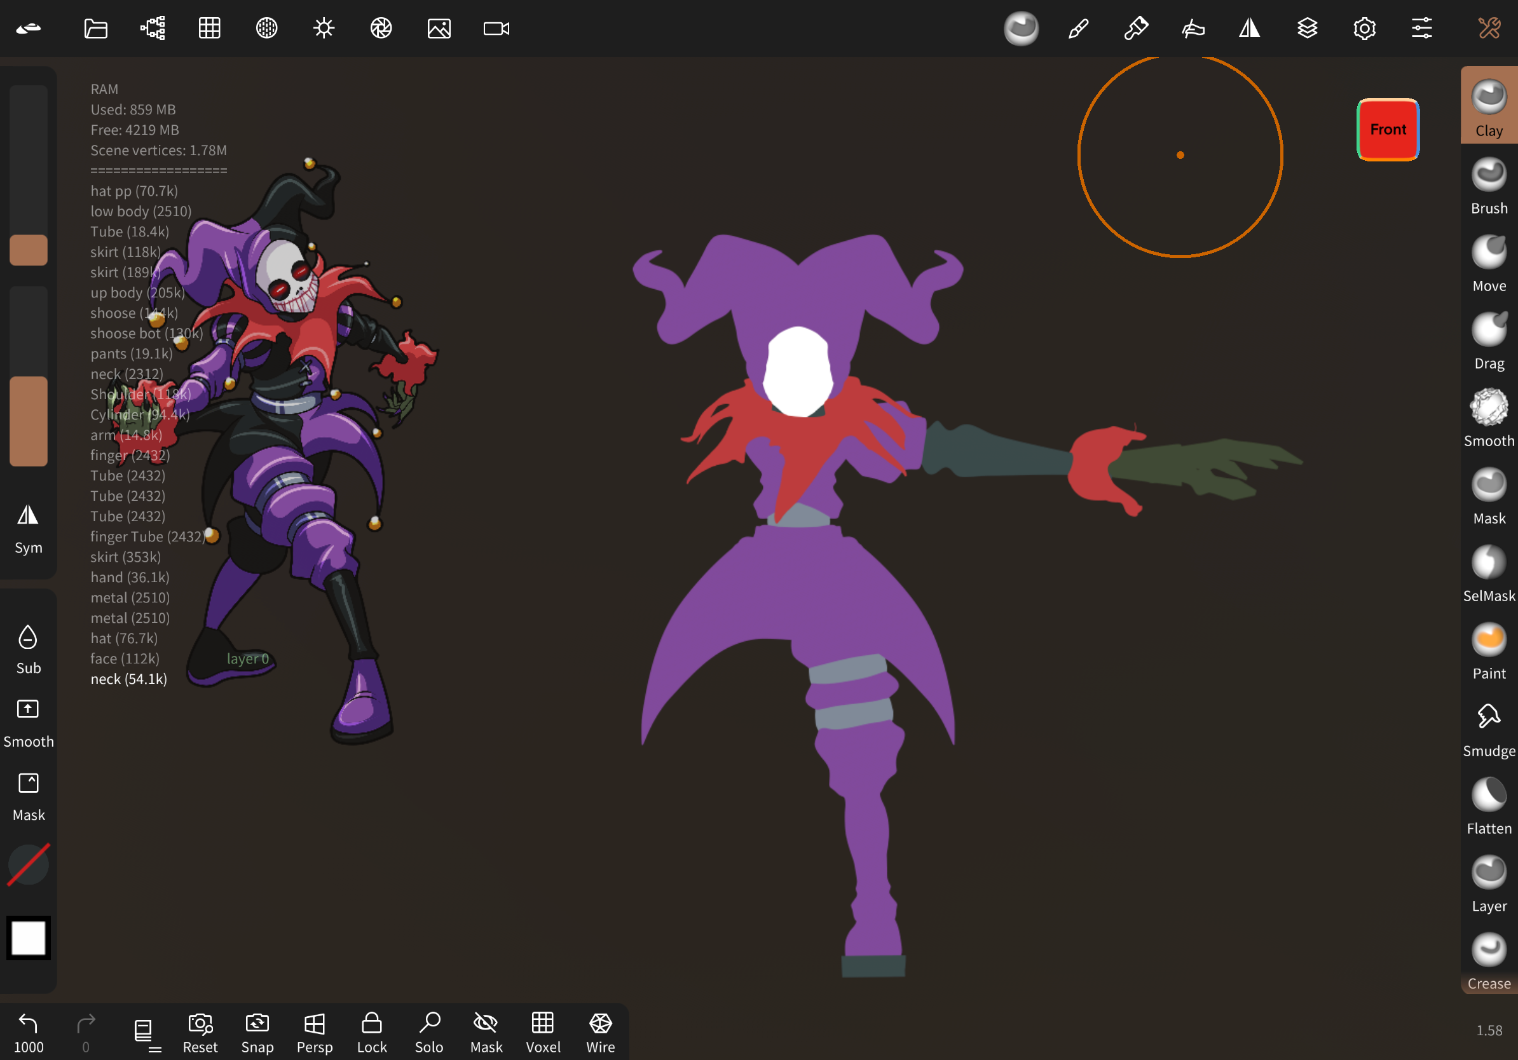This screenshot has height=1060, width=1518.
Task: Toggle Wire wireframe display
Action: (x=600, y=1033)
